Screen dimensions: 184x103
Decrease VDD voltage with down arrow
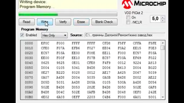tap(163, 21)
